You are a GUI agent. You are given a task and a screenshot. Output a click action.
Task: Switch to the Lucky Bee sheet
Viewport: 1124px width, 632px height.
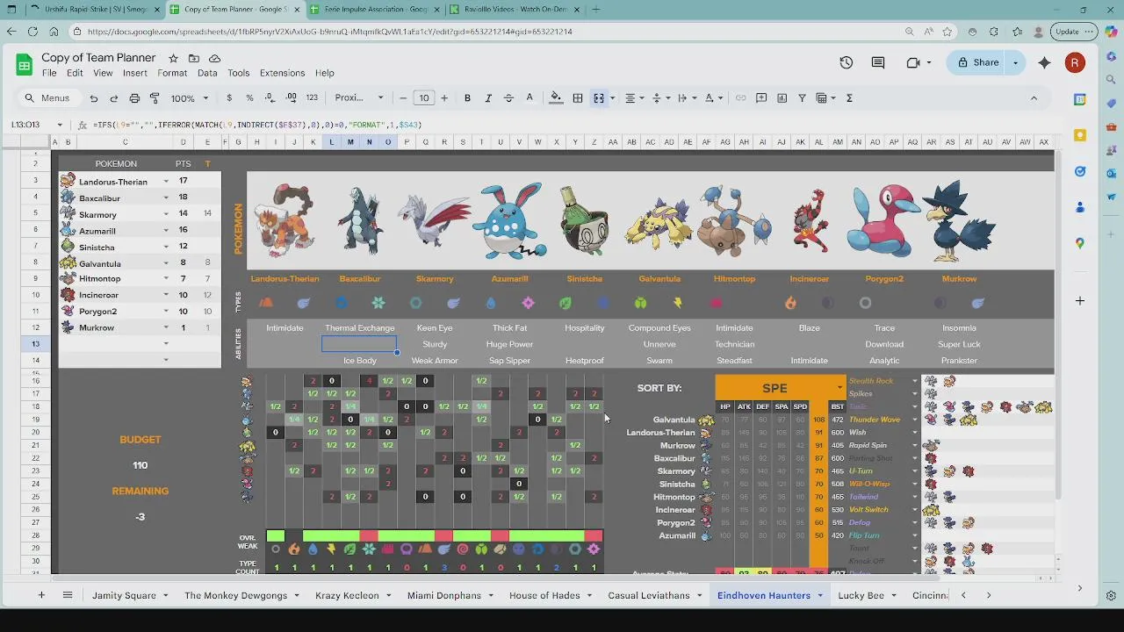861,595
